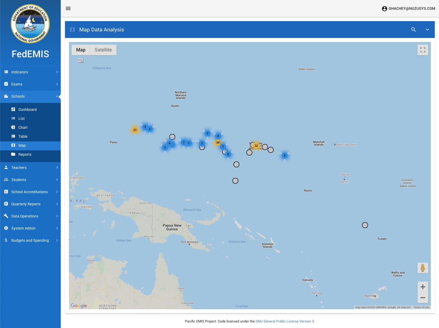The width and height of the screenshot is (439, 328).
Task: Open the Schools Reports item
Action: click(x=25, y=154)
